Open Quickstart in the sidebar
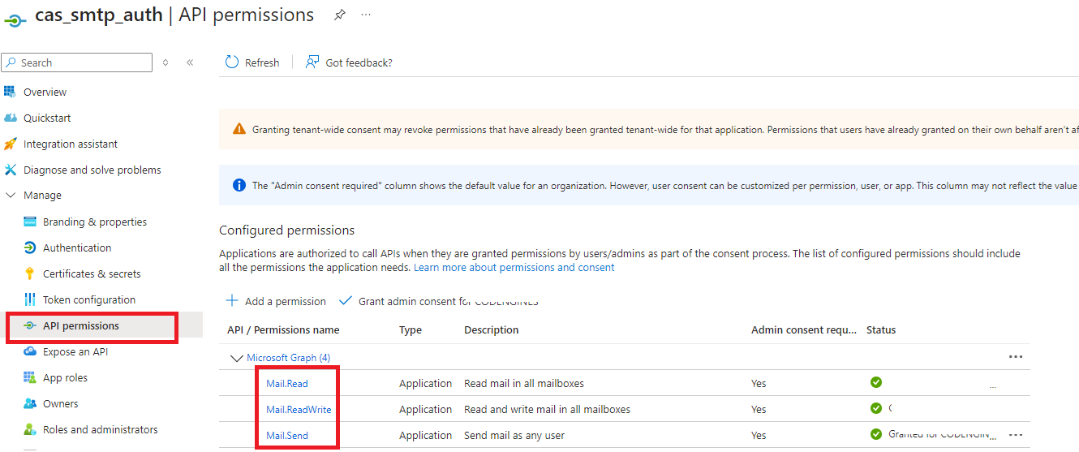 pyautogui.click(x=47, y=118)
